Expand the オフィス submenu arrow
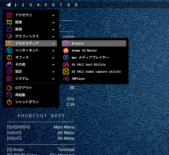This screenshot has height=155, width=169. 53,58
